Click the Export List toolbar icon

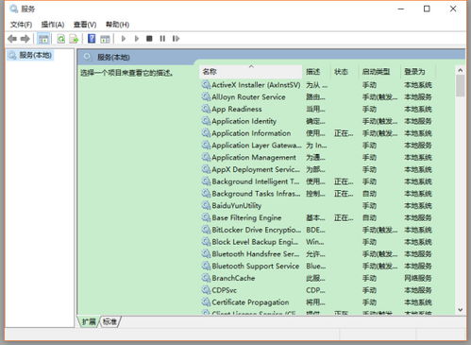[x=74, y=39]
